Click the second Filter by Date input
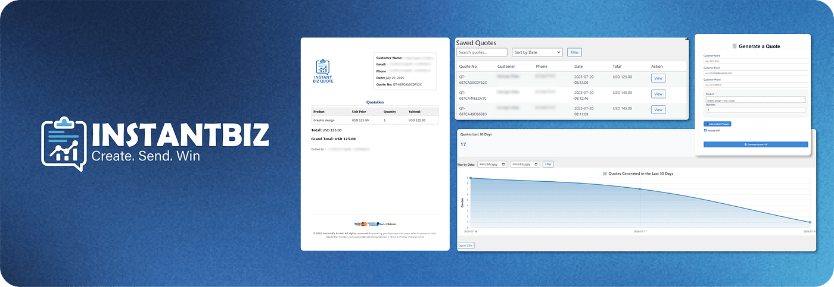834x287 pixels. point(525,164)
